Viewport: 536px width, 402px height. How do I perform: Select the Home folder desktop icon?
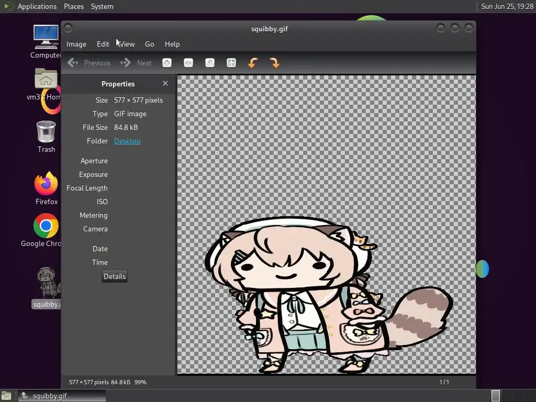click(45, 84)
